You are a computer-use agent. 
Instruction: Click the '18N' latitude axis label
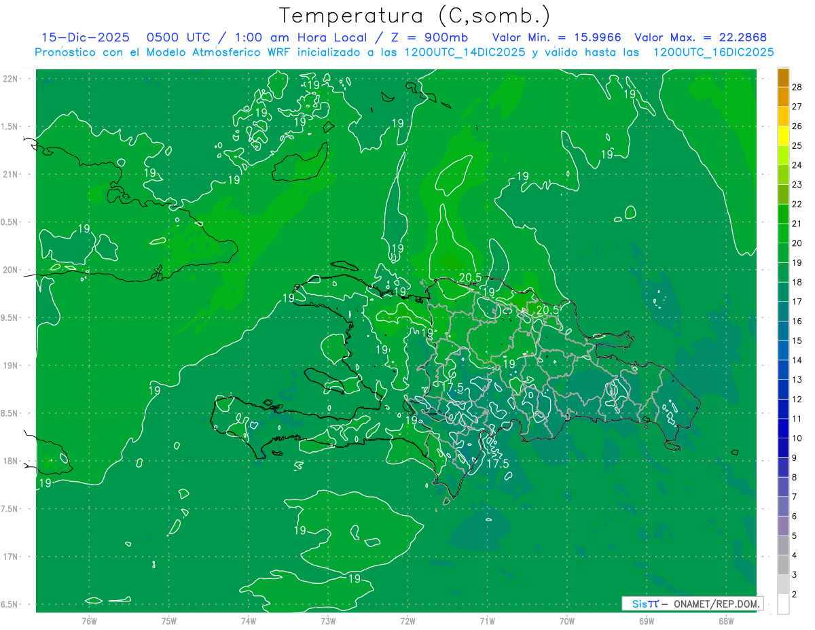(x=10, y=461)
